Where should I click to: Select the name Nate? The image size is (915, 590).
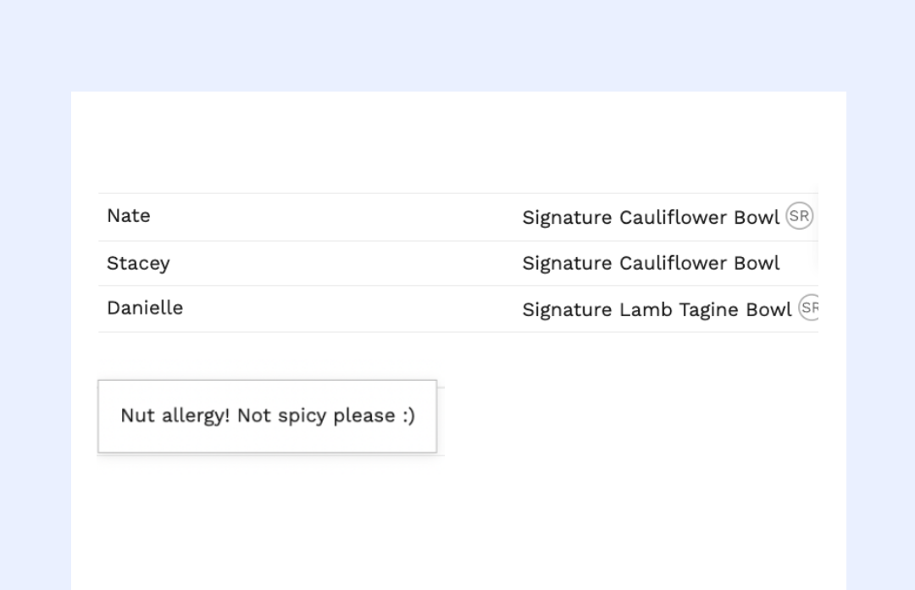(x=129, y=216)
